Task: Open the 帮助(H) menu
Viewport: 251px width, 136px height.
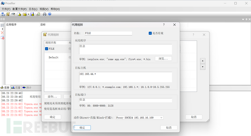Action: click(x=55, y=9)
